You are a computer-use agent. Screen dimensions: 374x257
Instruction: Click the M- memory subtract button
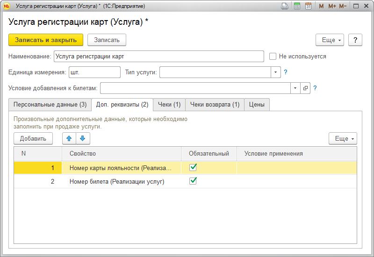pyautogui.click(x=343, y=6)
